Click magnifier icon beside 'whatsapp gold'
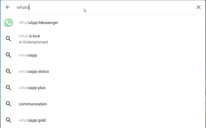This screenshot has width=206, height=128. pos(8,120)
